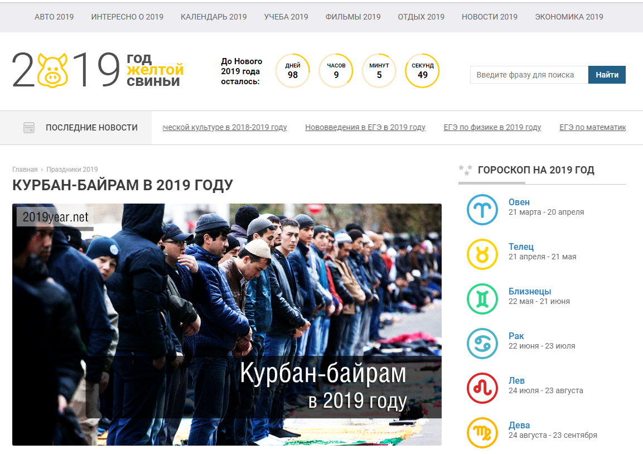
Task: Open the ЭКОНОМИКА 2019 menu
Action: pyautogui.click(x=569, y=17)
